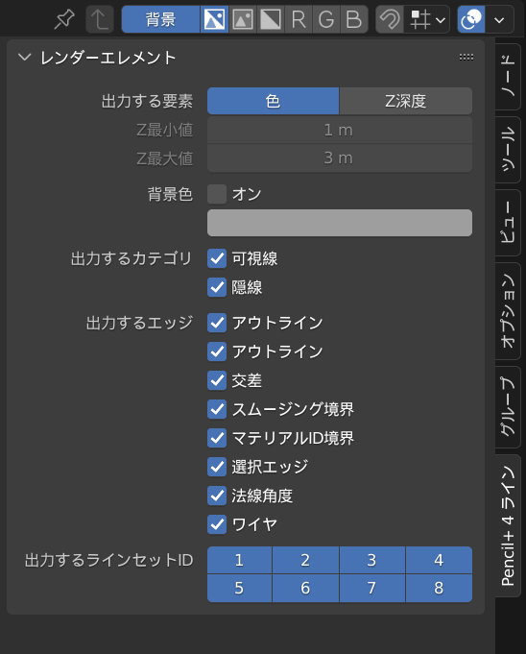526x654 pixels.
Task: Switch to the ノード sidebar tab
Action: 509,76
